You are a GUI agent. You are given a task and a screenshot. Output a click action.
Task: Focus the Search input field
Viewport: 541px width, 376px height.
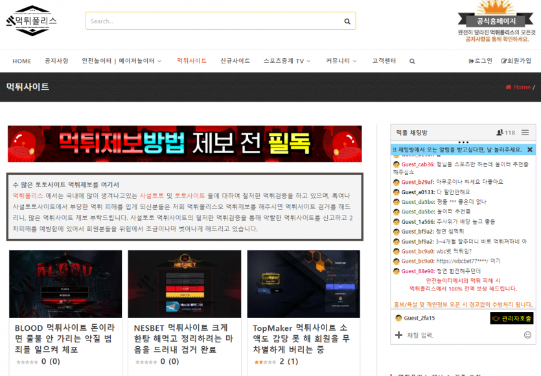214,21
